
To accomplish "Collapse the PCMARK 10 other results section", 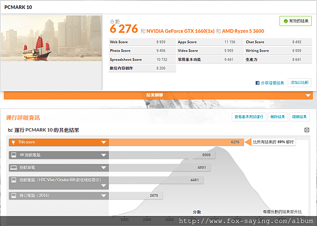I will (x=306, y=130).
